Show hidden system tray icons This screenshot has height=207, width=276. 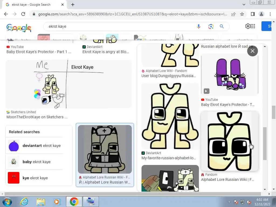click(229, 202)
